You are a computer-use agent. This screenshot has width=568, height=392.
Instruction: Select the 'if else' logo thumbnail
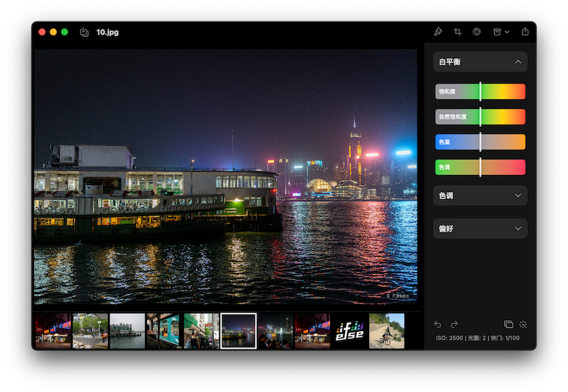[x=349, y=331]
